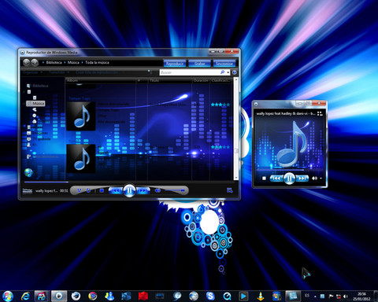Click Música in the breadcrumb

[x=73, y=62]
